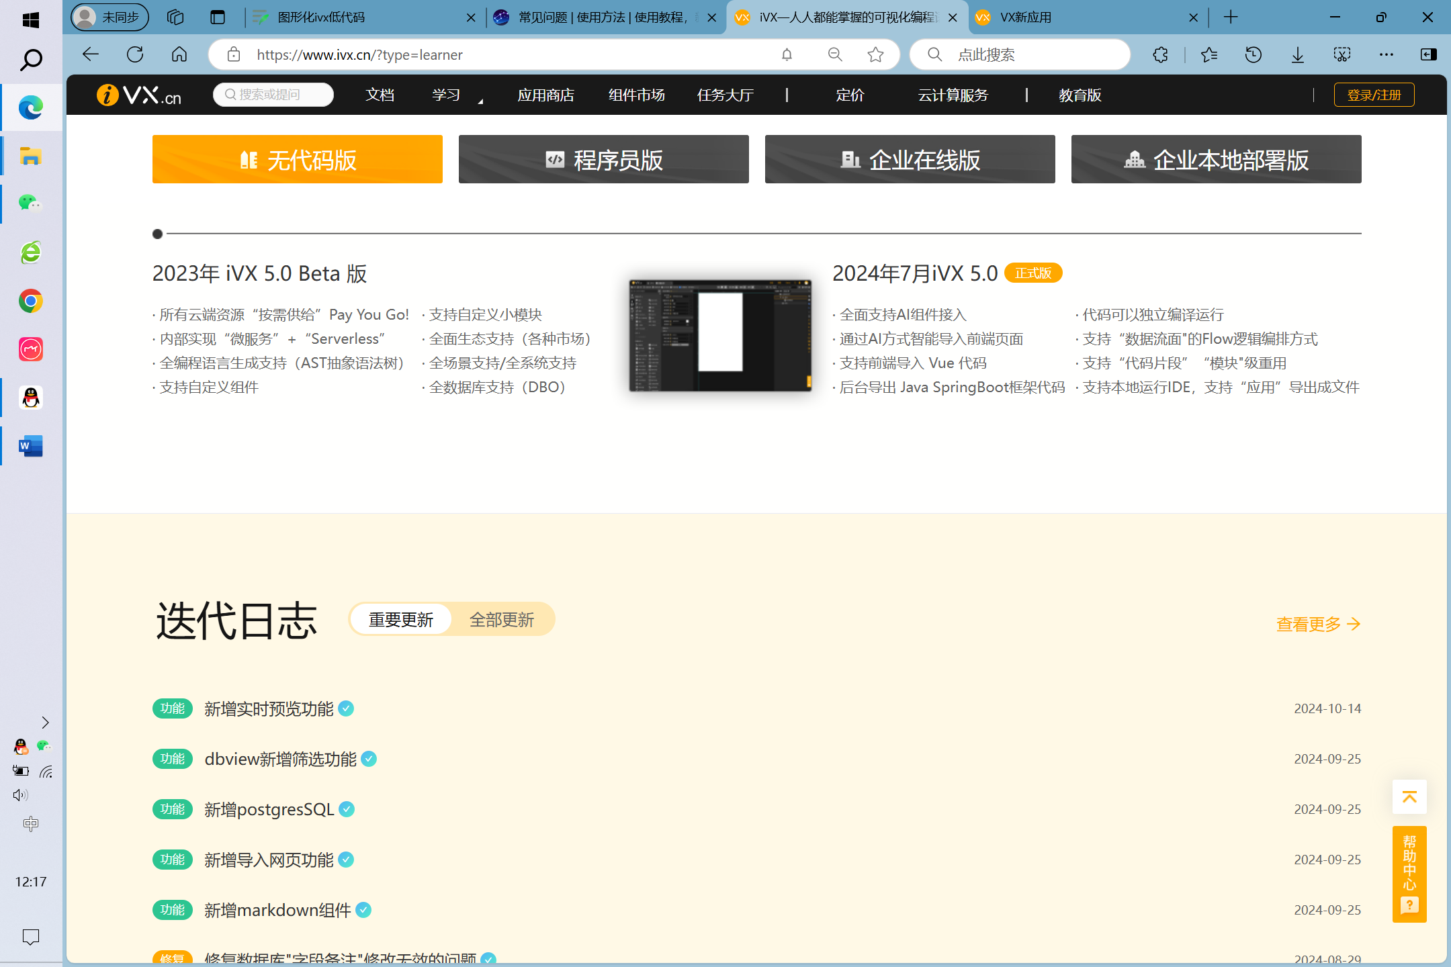This screenshot has height=967, width=1451.
Task: Select the 重要更新 toggle option
Action: pyautogui.click(x=401, y=619)
